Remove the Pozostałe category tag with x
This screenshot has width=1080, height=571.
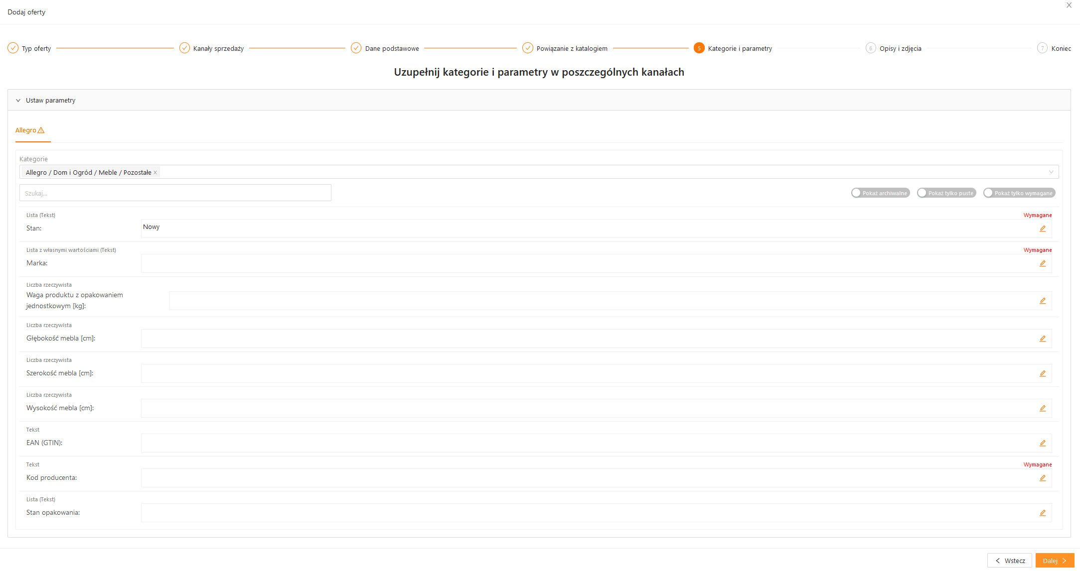(x=155, y=173)
